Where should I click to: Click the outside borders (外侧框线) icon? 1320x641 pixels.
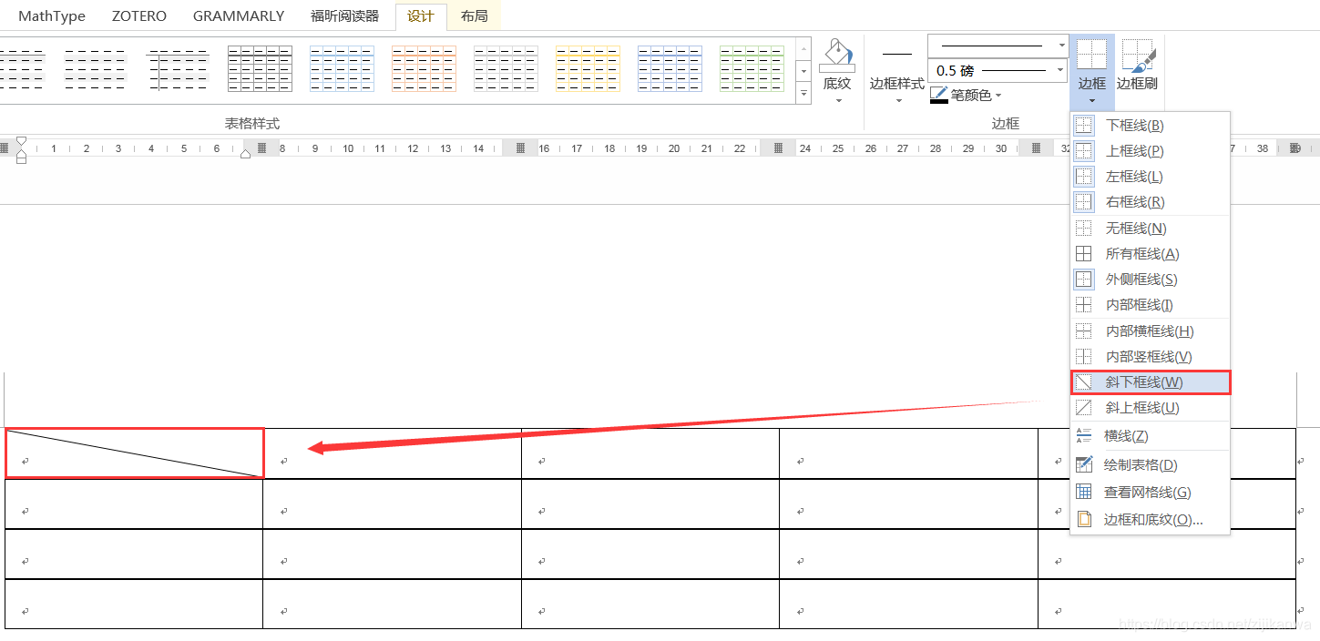pos(1084,280)
